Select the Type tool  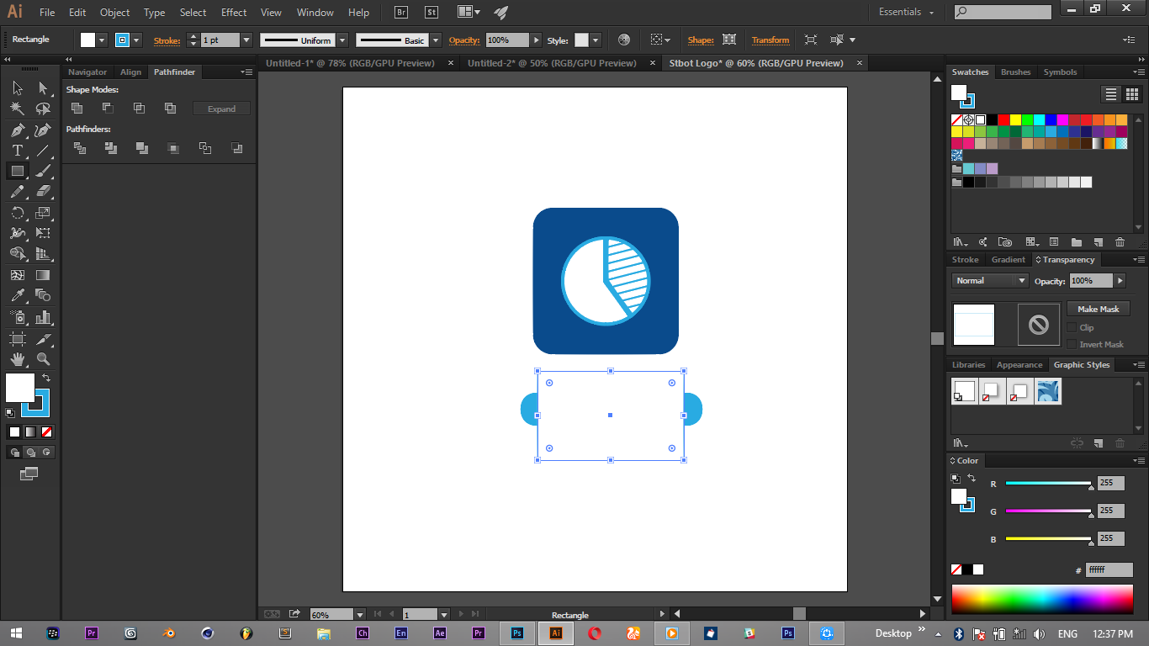click(17, 151)
